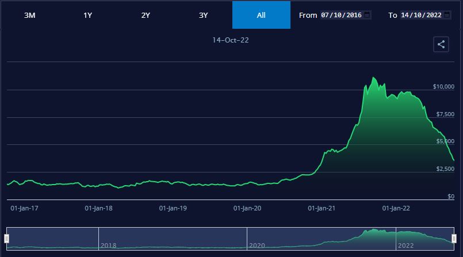Open calendar picker in From date field

click(368, 15)
